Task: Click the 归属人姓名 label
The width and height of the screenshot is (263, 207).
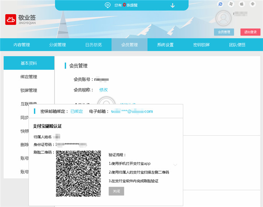Action: pyautogui.click(x=42, y=137)
